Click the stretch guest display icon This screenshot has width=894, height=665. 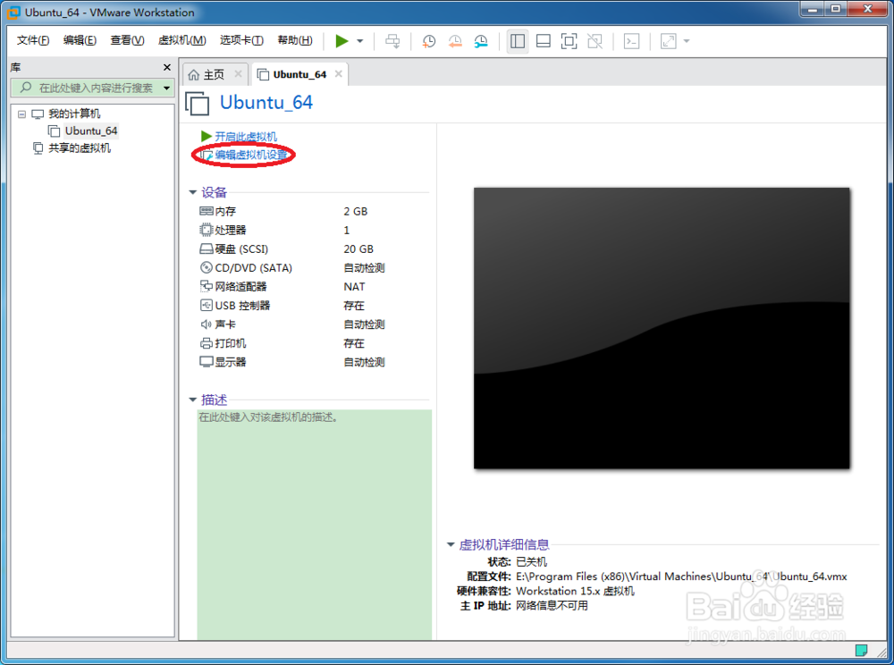(x=668, y=41)
